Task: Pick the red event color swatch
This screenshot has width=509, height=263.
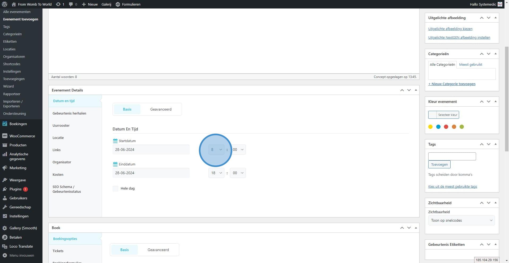Action: (446, 127)
